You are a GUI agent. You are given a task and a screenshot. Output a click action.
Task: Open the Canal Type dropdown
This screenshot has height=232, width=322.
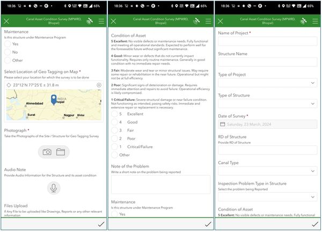click(x=267, y=171)
